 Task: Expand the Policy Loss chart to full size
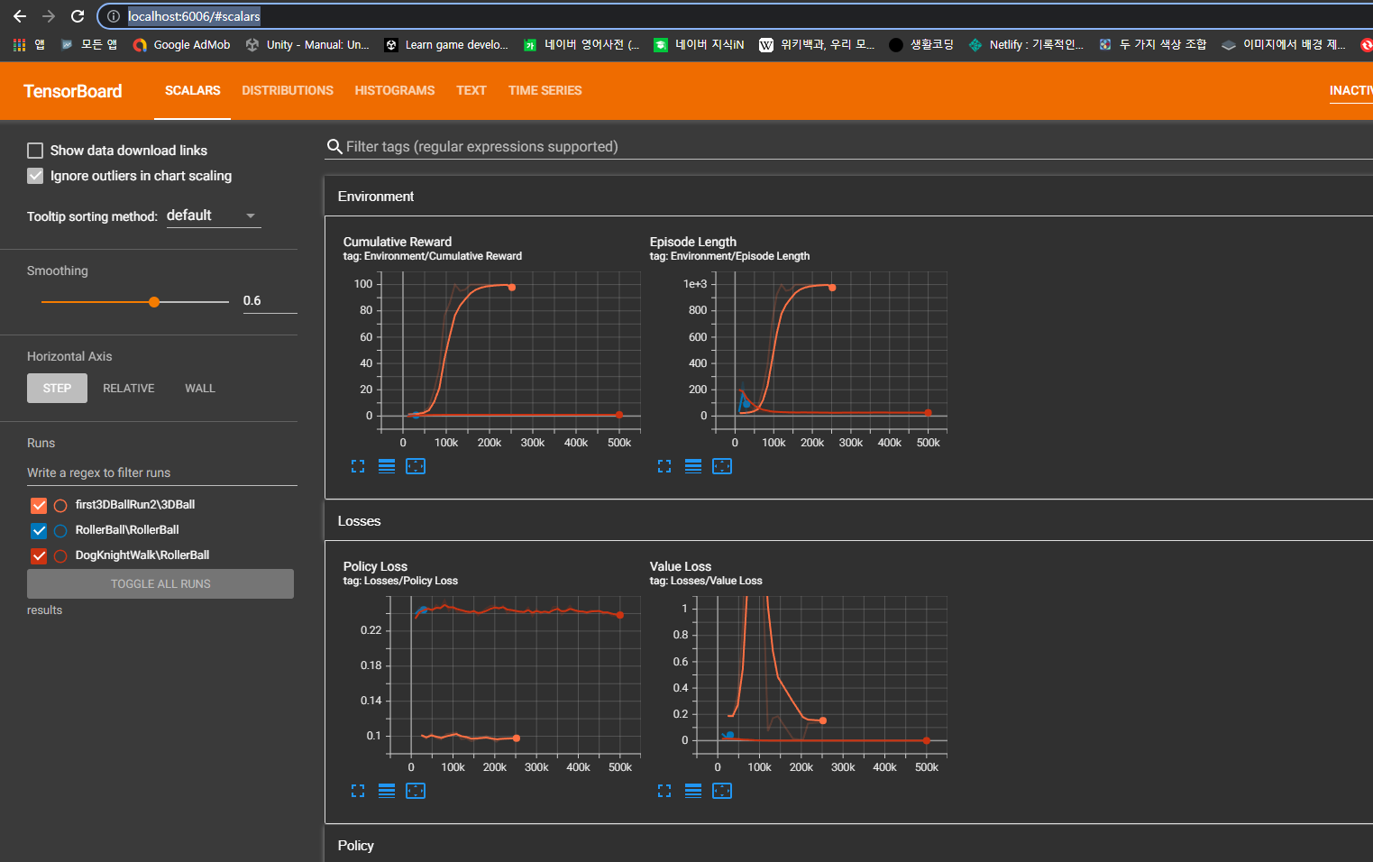pos(358,791)
